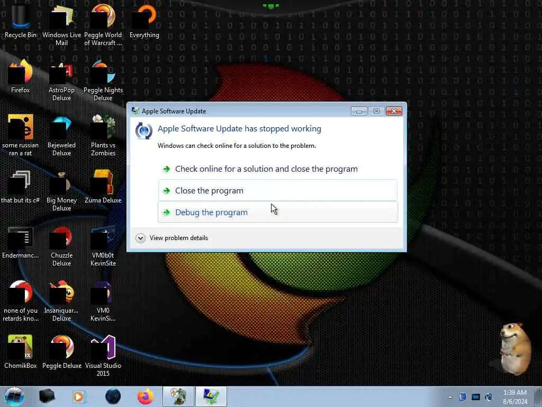Select the Zuma Deluxe desktop icon
The height and width of the screenshot is (407, 542).
(103, 187)
